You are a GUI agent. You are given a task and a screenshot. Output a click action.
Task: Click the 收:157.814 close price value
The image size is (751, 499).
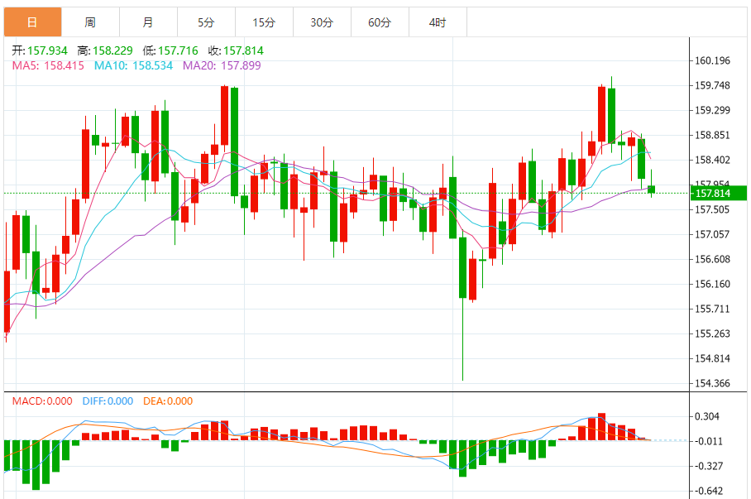236,50
